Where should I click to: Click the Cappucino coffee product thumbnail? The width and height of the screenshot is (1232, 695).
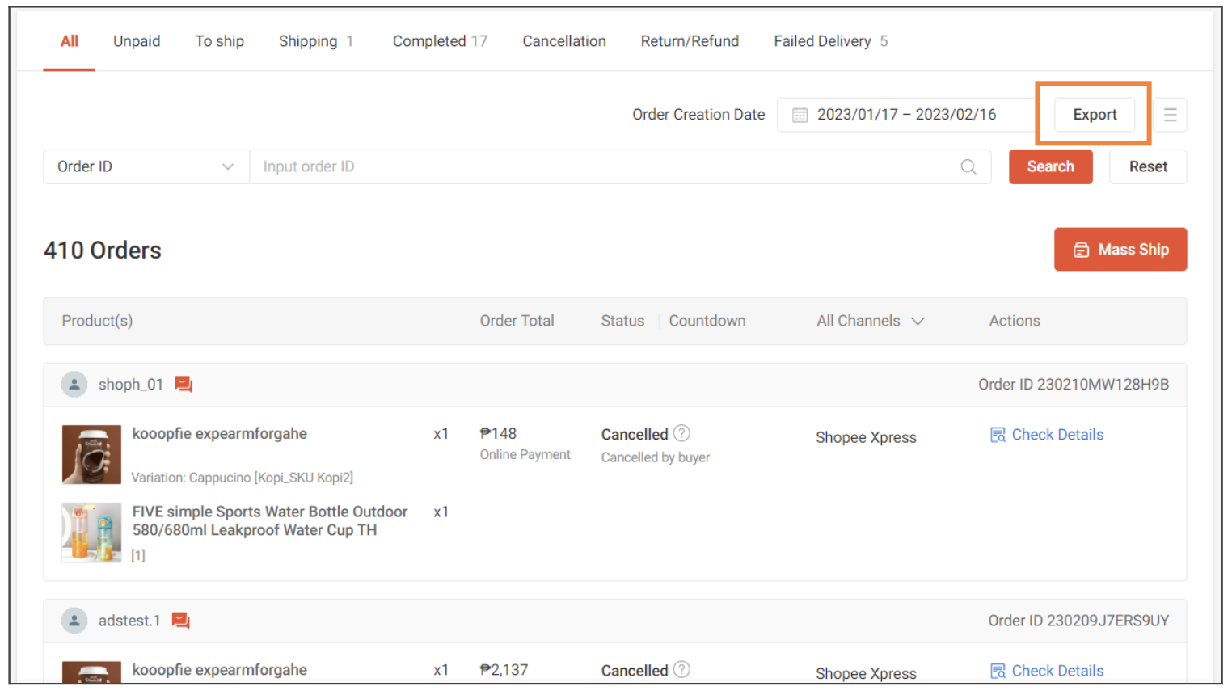click(91, 454)
